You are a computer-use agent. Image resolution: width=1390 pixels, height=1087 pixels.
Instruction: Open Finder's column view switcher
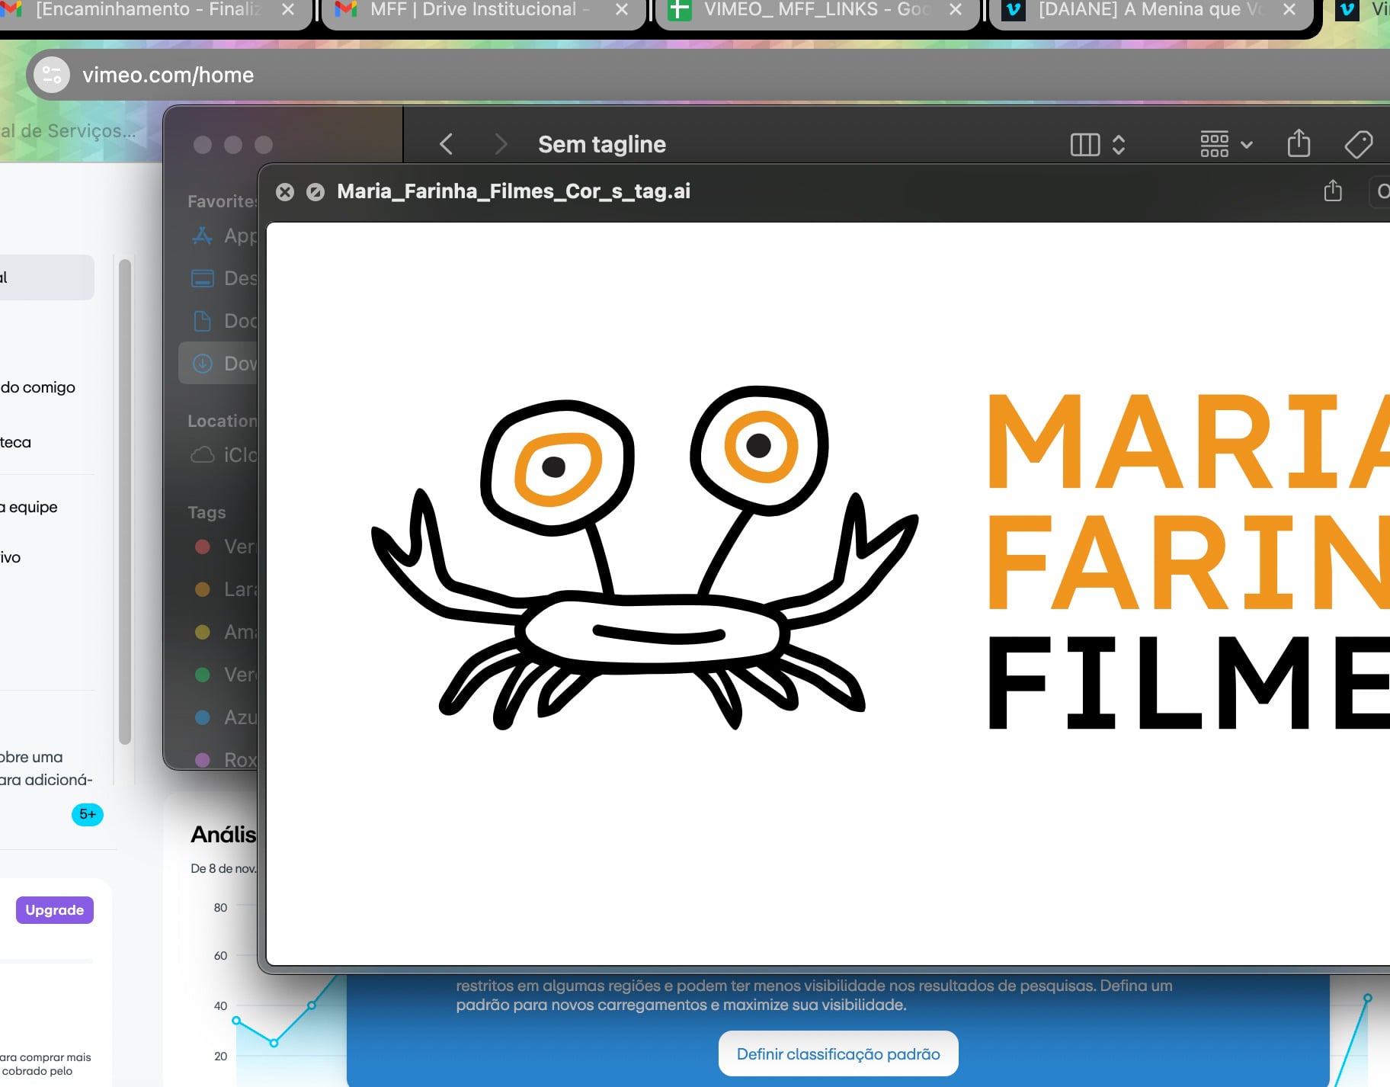click(1098, 144)
